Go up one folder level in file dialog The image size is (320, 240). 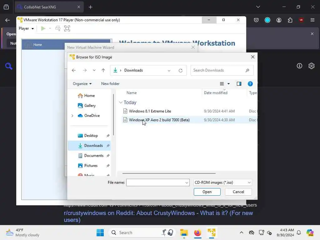pyautogui.click(x=103, y=70)
